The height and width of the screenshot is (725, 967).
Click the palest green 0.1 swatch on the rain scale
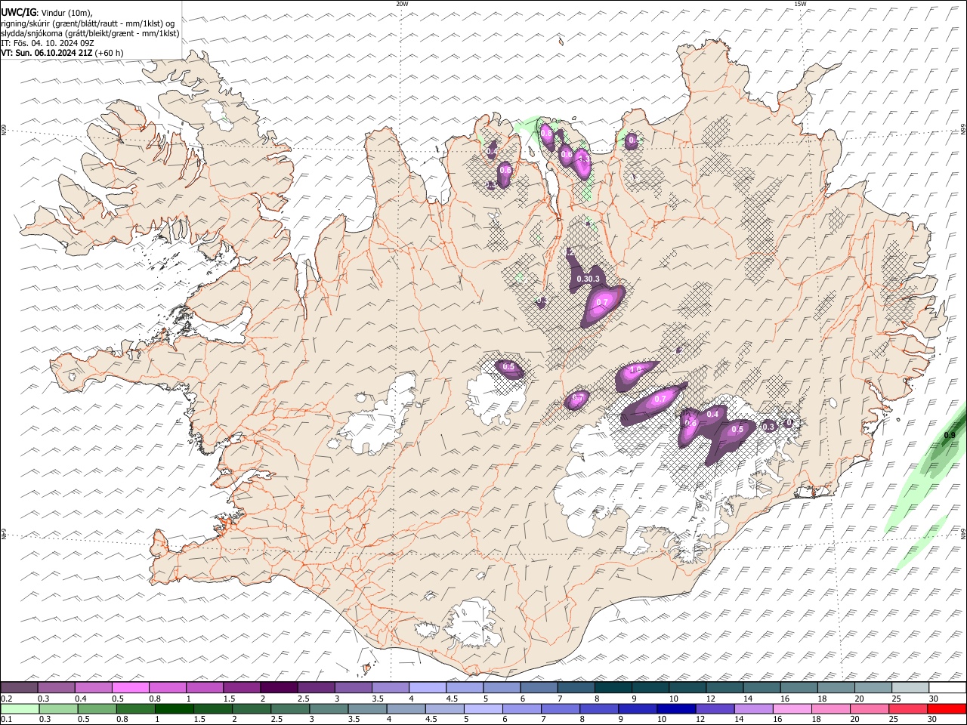point(20,708)
